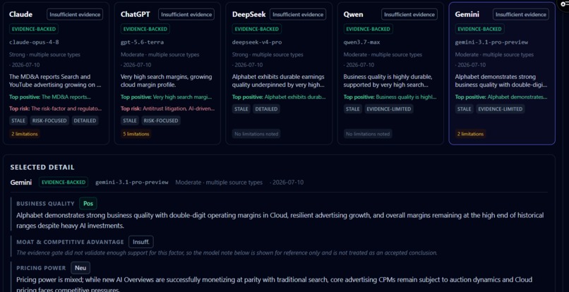
Task: Select the claude-opus-4-8 model name
Action: point(34,42)
